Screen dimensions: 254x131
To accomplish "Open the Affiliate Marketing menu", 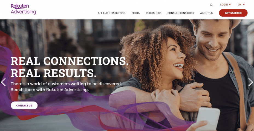I will click(111, 13).
